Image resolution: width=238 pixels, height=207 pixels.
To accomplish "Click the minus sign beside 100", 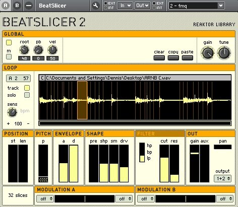I will tap(28, 124).
